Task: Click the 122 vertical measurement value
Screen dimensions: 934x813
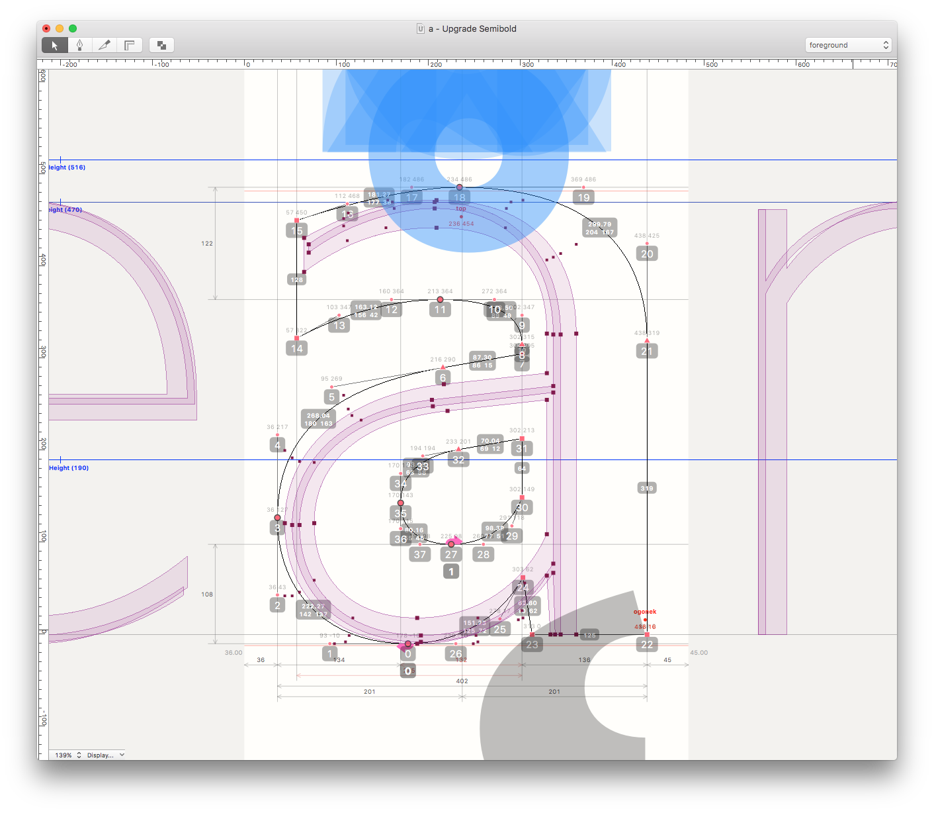Action: [207, 244]
